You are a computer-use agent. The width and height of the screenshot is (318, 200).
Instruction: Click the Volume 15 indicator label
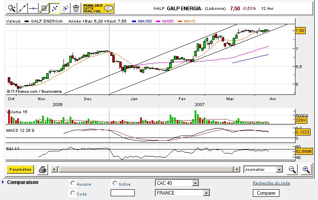(x=17, y=112)
